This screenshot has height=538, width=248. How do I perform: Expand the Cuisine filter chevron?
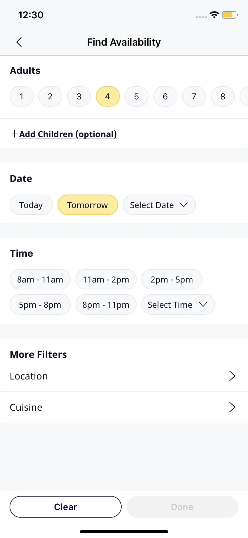tap(232, 407)
